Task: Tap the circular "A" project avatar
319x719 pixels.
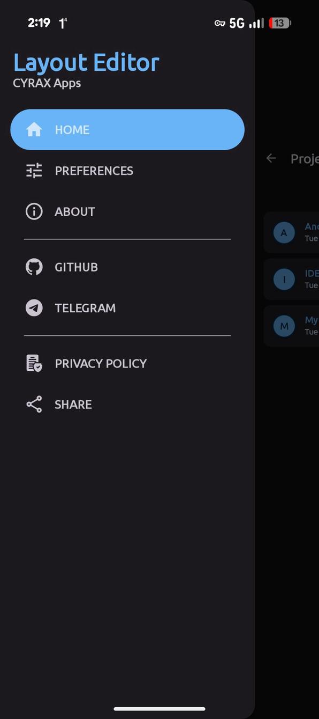Action: 284,233
